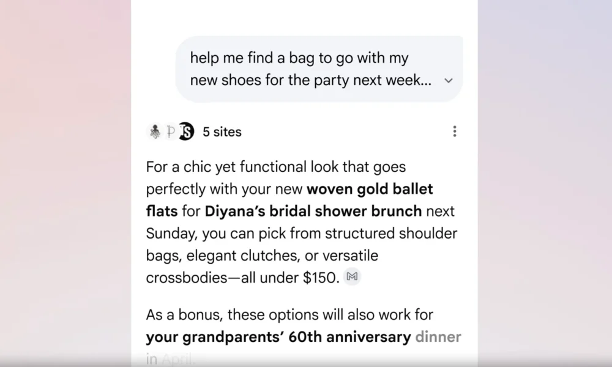Viewport: 612px width, 367px height.
Task: Click the words "elegant clutches"
Action: pos(245,255)
